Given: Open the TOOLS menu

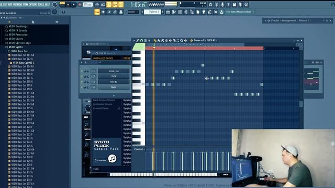Looking at the screenshot, I should coord(41,4).
